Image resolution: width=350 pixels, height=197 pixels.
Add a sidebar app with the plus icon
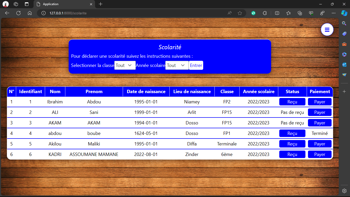[344, 91]
